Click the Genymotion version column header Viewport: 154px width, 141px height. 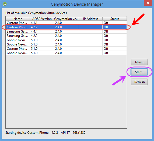point(66,19)
